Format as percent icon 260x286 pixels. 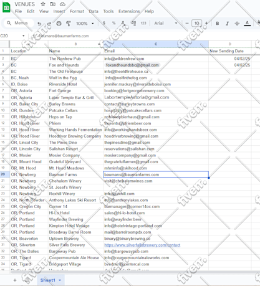pyautogui.click(x=113, y=23)
